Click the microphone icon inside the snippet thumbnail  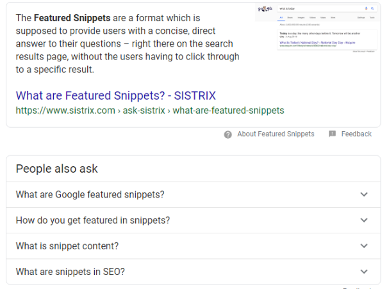tap(366, 8)
